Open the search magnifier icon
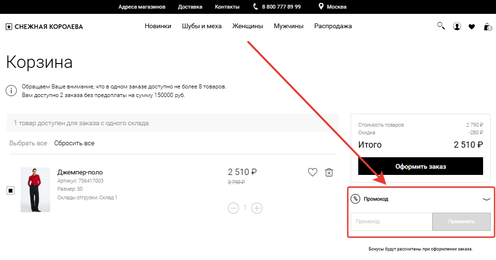 tap(441, 26)
